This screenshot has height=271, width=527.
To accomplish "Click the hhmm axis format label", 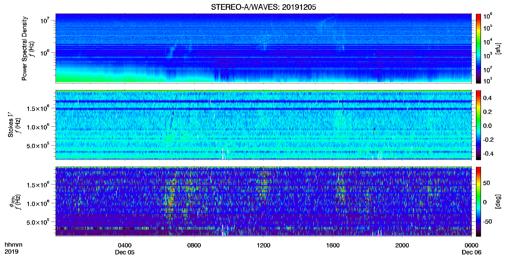I will click(14, 245).
